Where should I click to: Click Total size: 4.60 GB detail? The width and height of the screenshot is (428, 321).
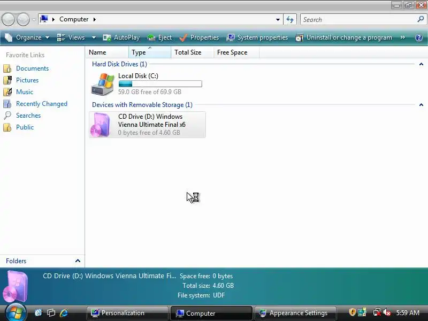pyautogui.click(x=208, y=286)
